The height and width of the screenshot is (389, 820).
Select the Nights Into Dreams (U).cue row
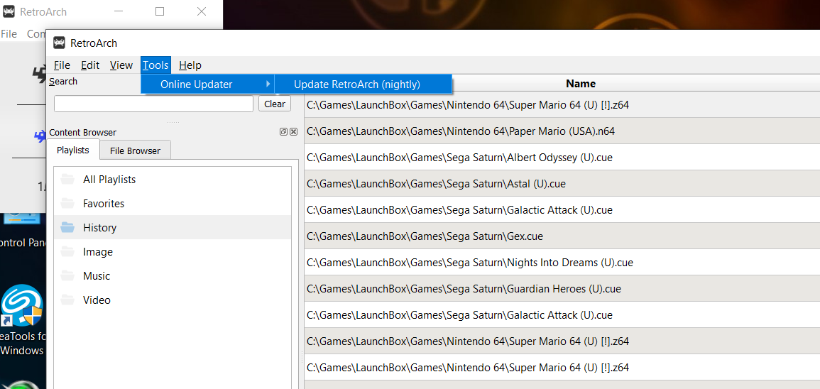(x=562, y=263)
